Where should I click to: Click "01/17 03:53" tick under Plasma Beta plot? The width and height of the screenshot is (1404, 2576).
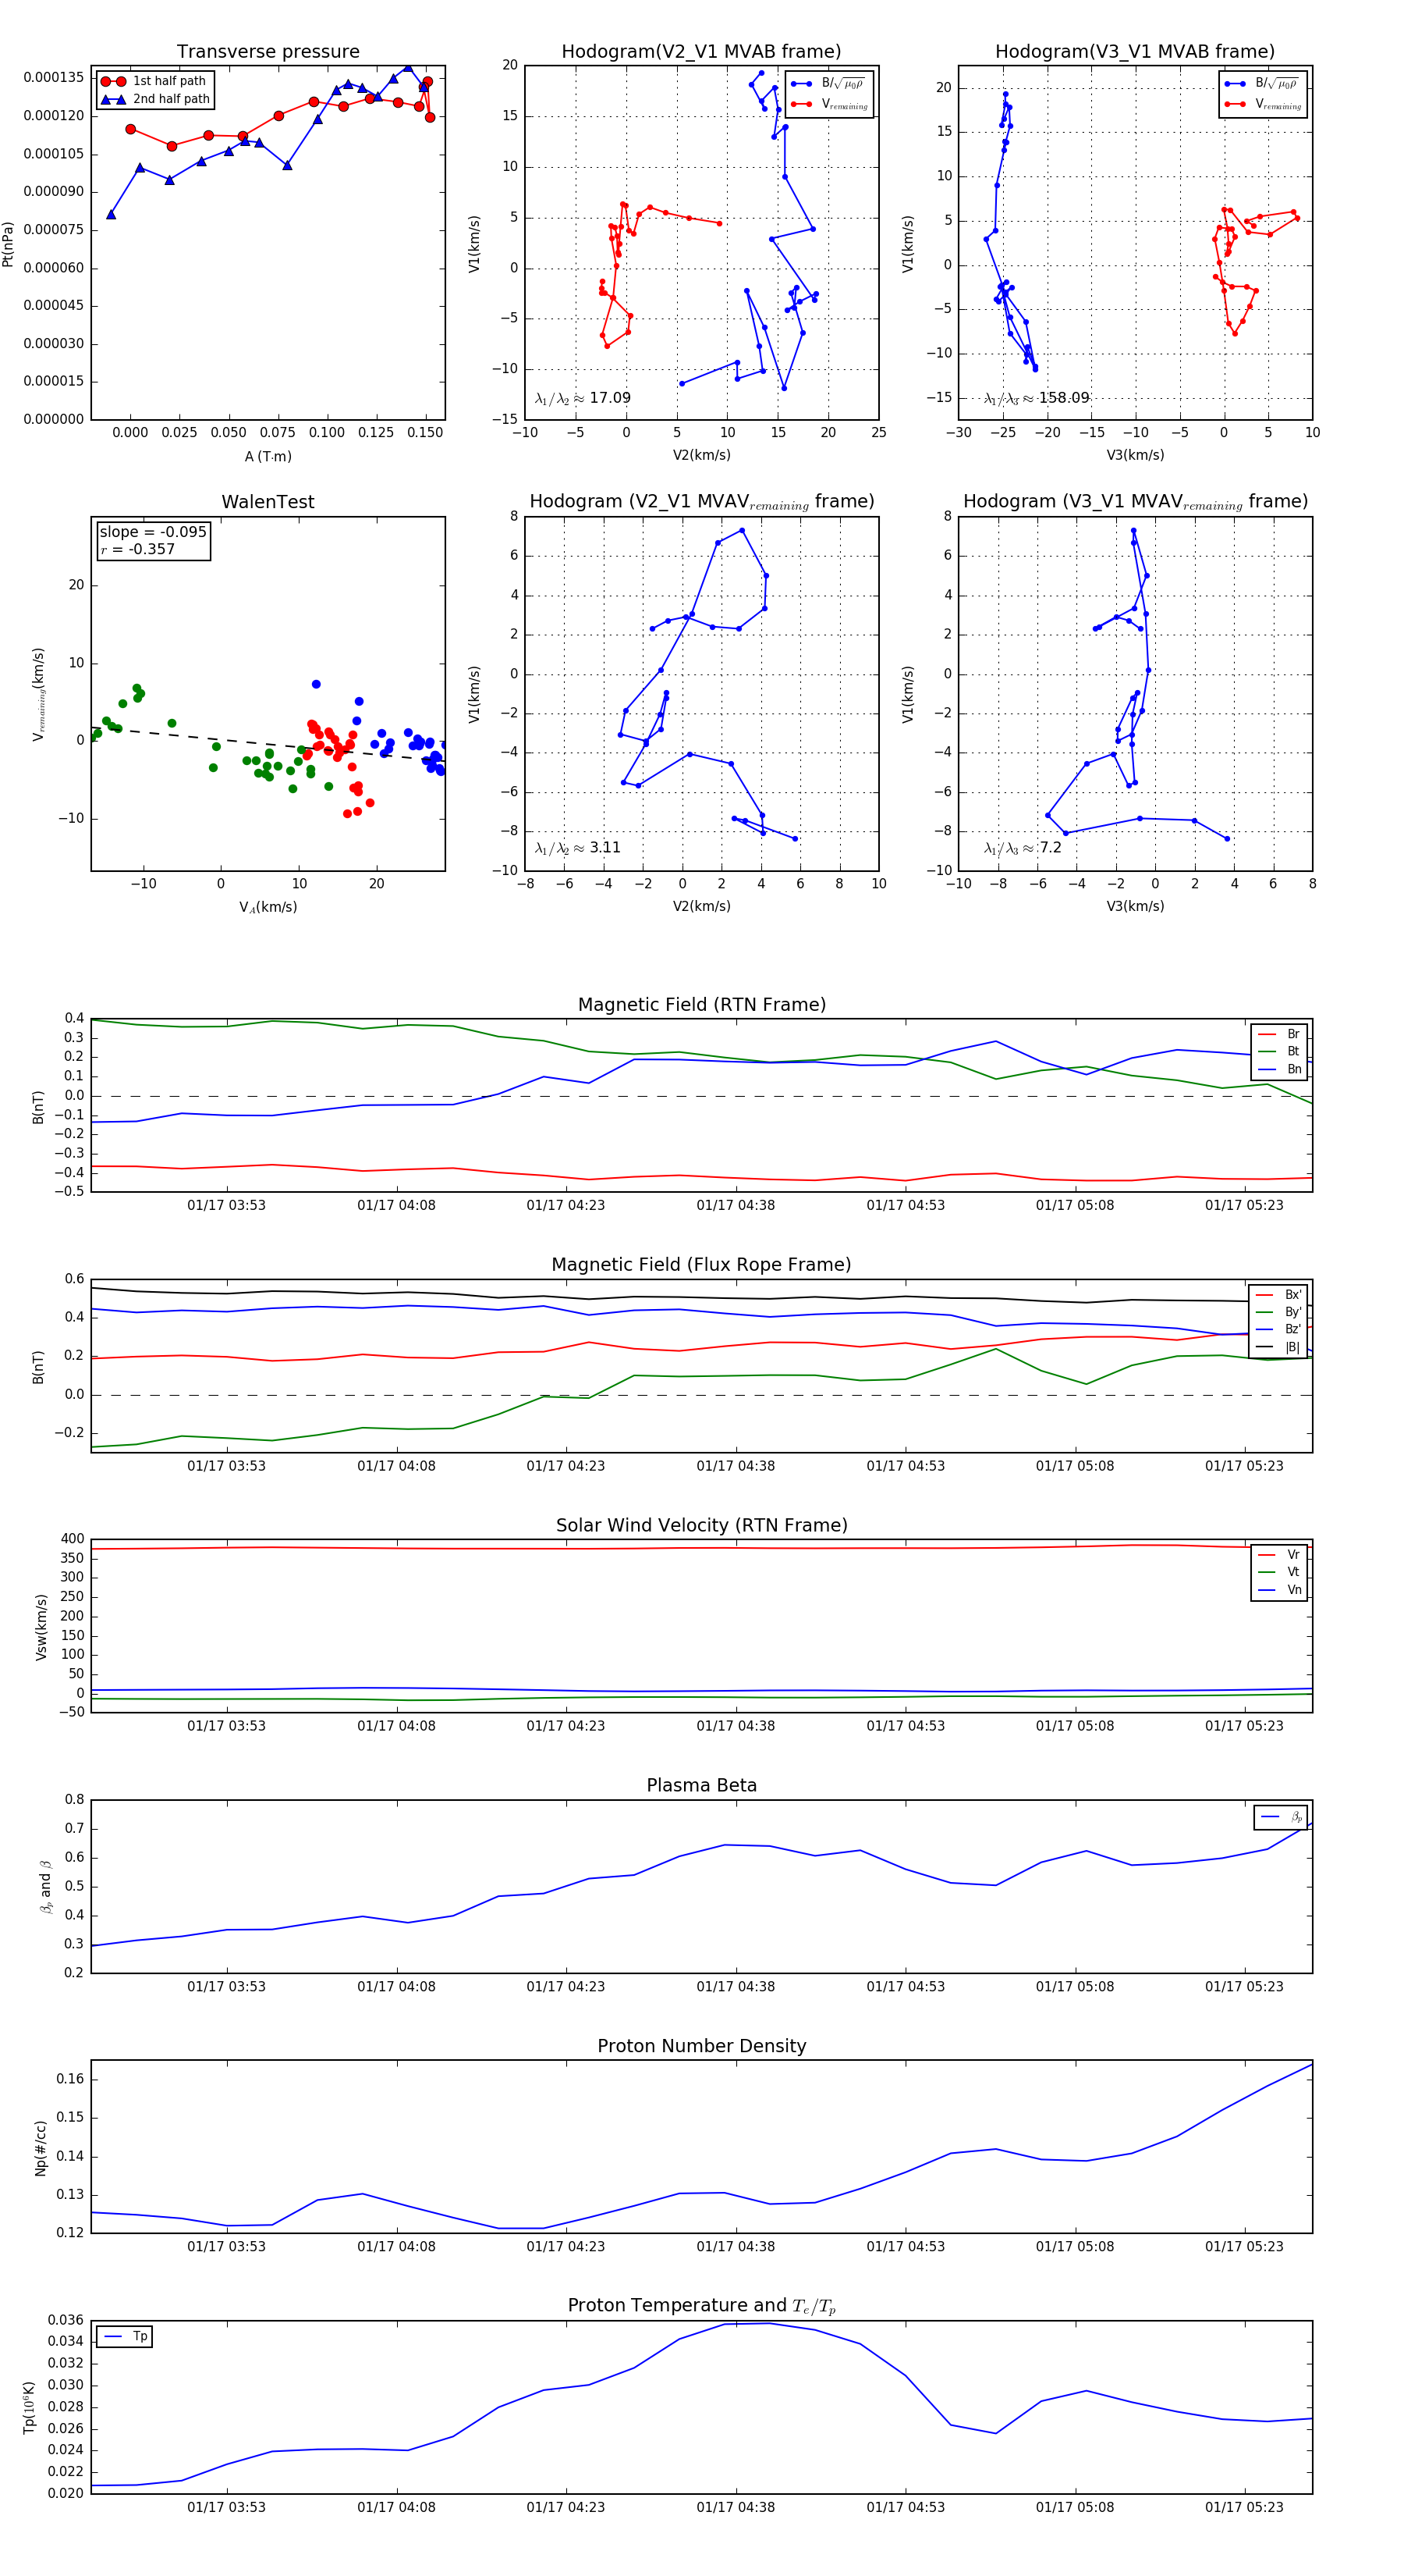click(x=227, y=1987)
